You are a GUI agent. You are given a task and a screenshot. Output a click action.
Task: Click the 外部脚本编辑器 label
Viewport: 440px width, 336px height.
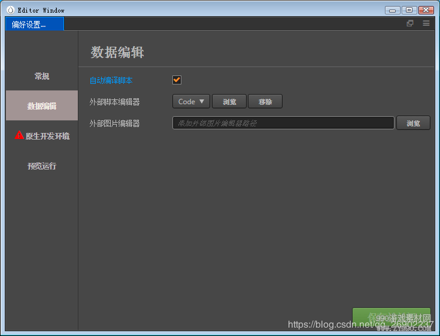point(114,102)
